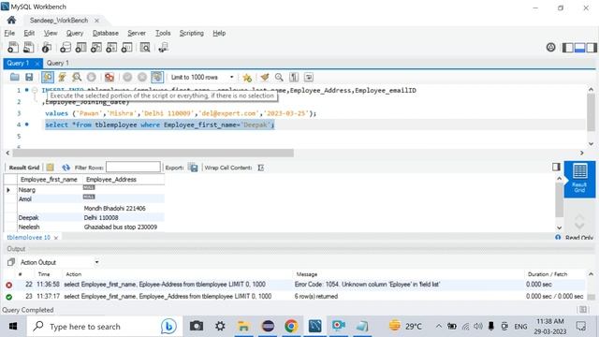Image resolution: width=599 pixels, height=337 pixels.
Task: Sort by Employee_first_name column header
Action: click(49, 179)
